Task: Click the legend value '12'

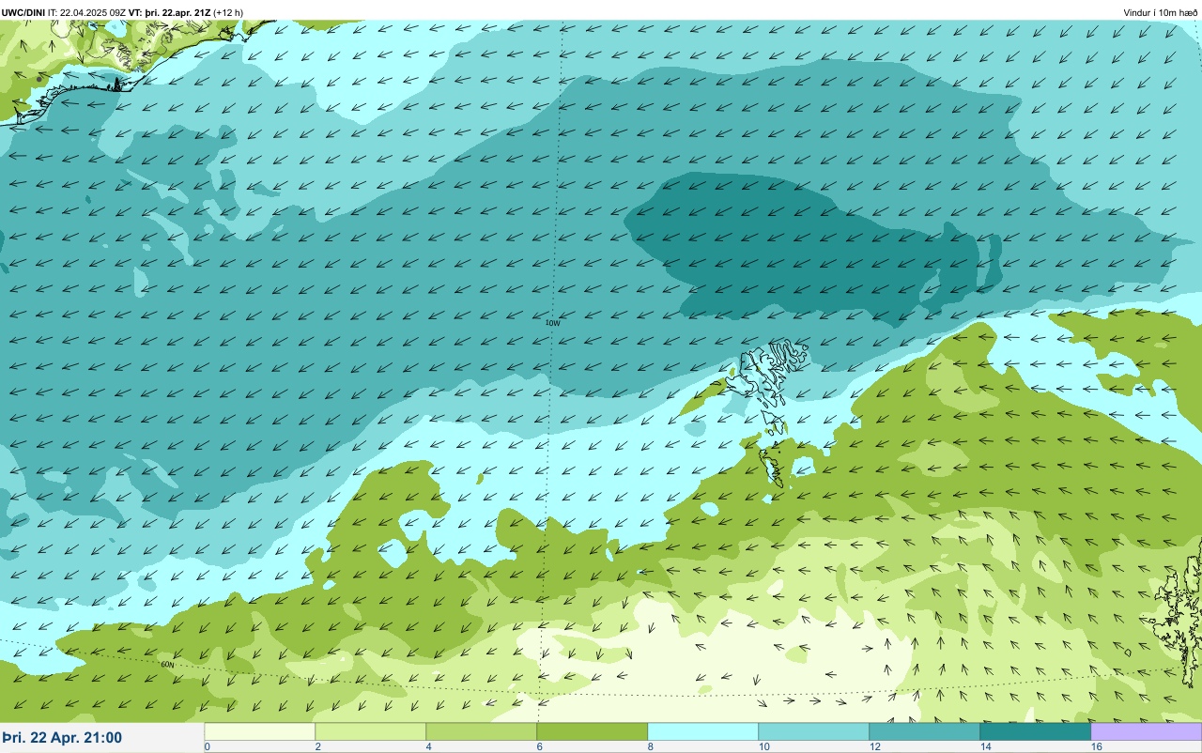Action: pyautogui.click(x=875, y=746)
